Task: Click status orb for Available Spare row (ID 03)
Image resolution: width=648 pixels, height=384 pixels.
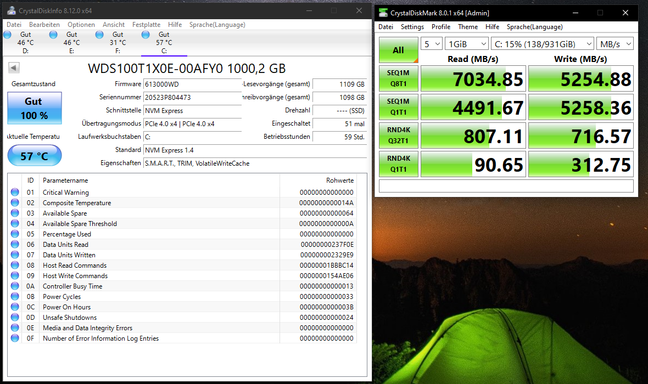Action: coord(15,213)
